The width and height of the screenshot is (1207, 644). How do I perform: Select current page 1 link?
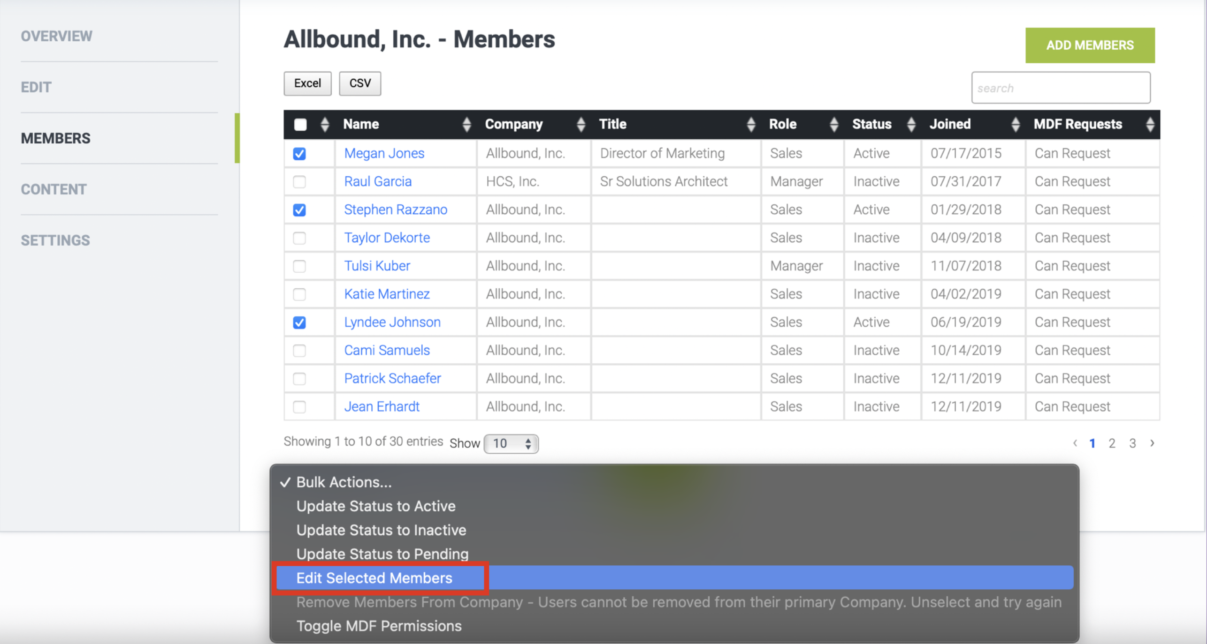pyautogui.click(x=1092, y=443)
